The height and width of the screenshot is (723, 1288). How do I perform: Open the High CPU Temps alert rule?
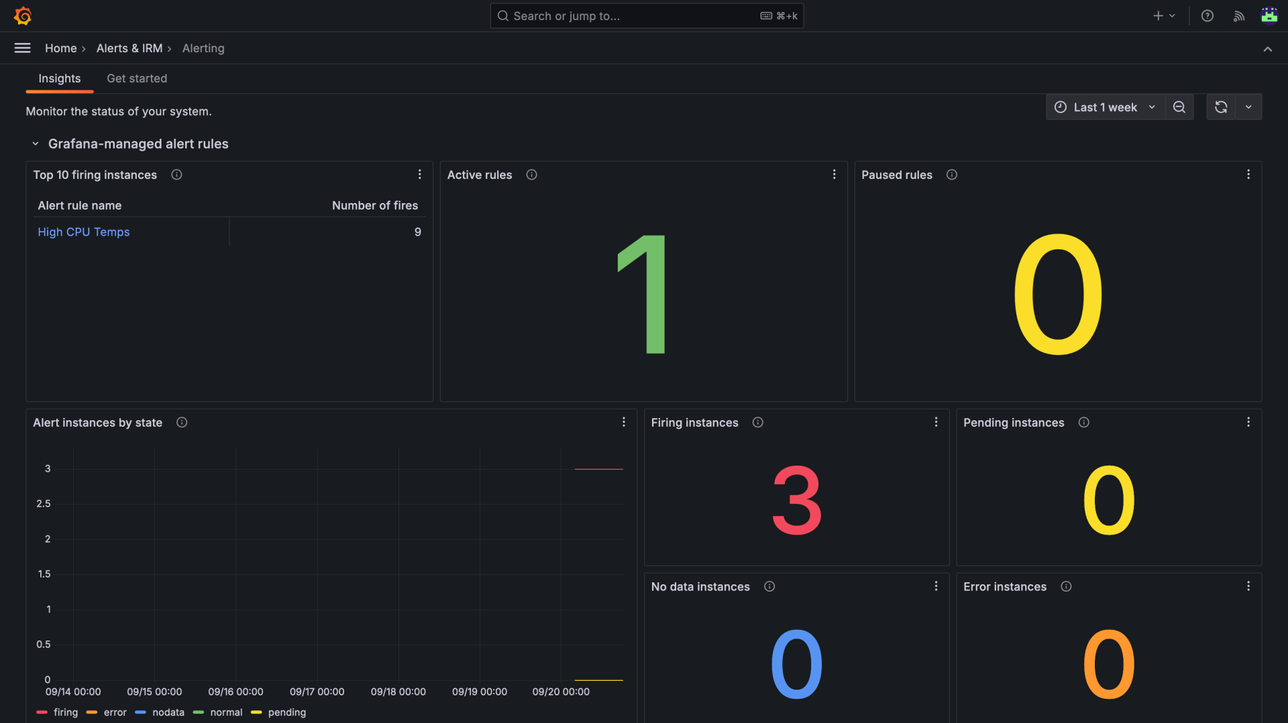pyautogui.click(x=83, y=231)
